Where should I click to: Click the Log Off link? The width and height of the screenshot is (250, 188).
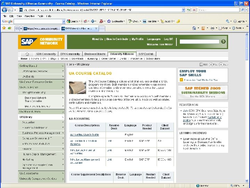pos(168,39)
